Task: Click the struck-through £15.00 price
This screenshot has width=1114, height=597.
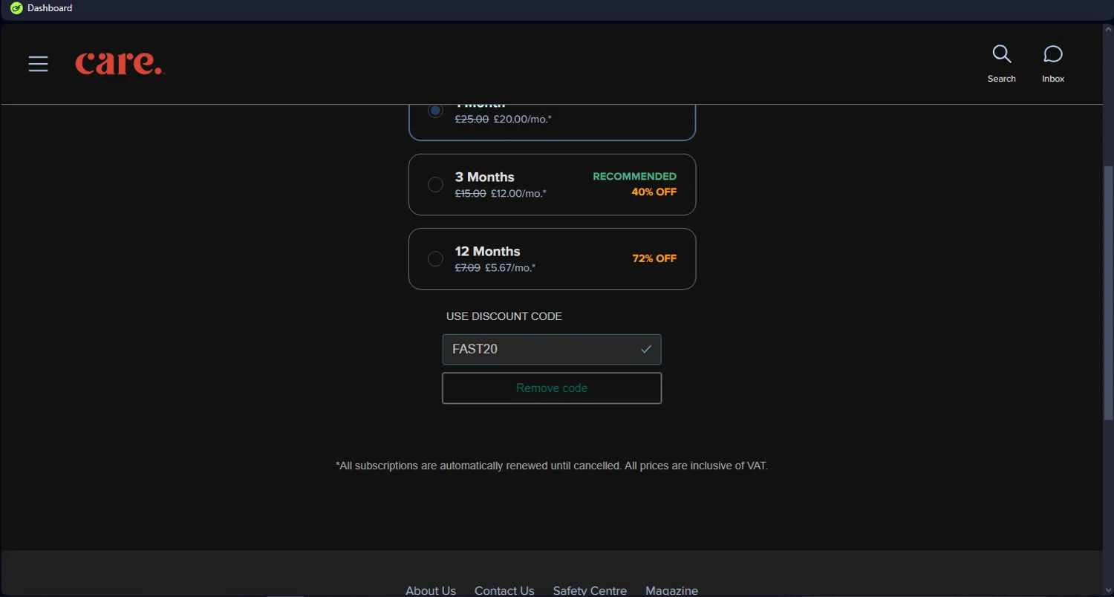Action: coord(471,194)
